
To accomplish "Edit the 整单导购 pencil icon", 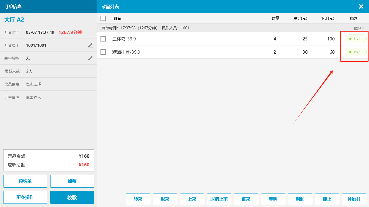I will [x=90, y=58].
